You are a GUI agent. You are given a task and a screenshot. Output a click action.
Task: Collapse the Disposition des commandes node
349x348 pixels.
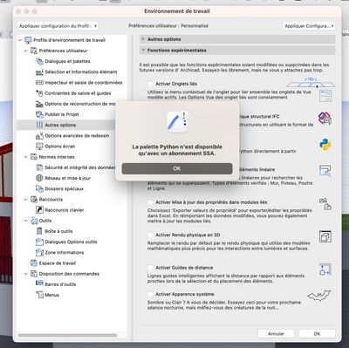coord(25,274)
